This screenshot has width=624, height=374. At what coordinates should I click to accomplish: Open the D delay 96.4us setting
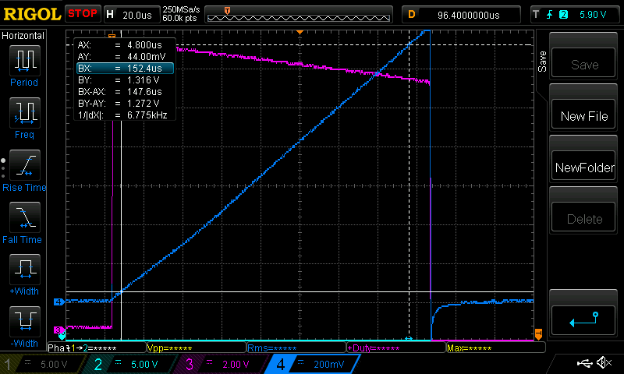tap(461, 14)
